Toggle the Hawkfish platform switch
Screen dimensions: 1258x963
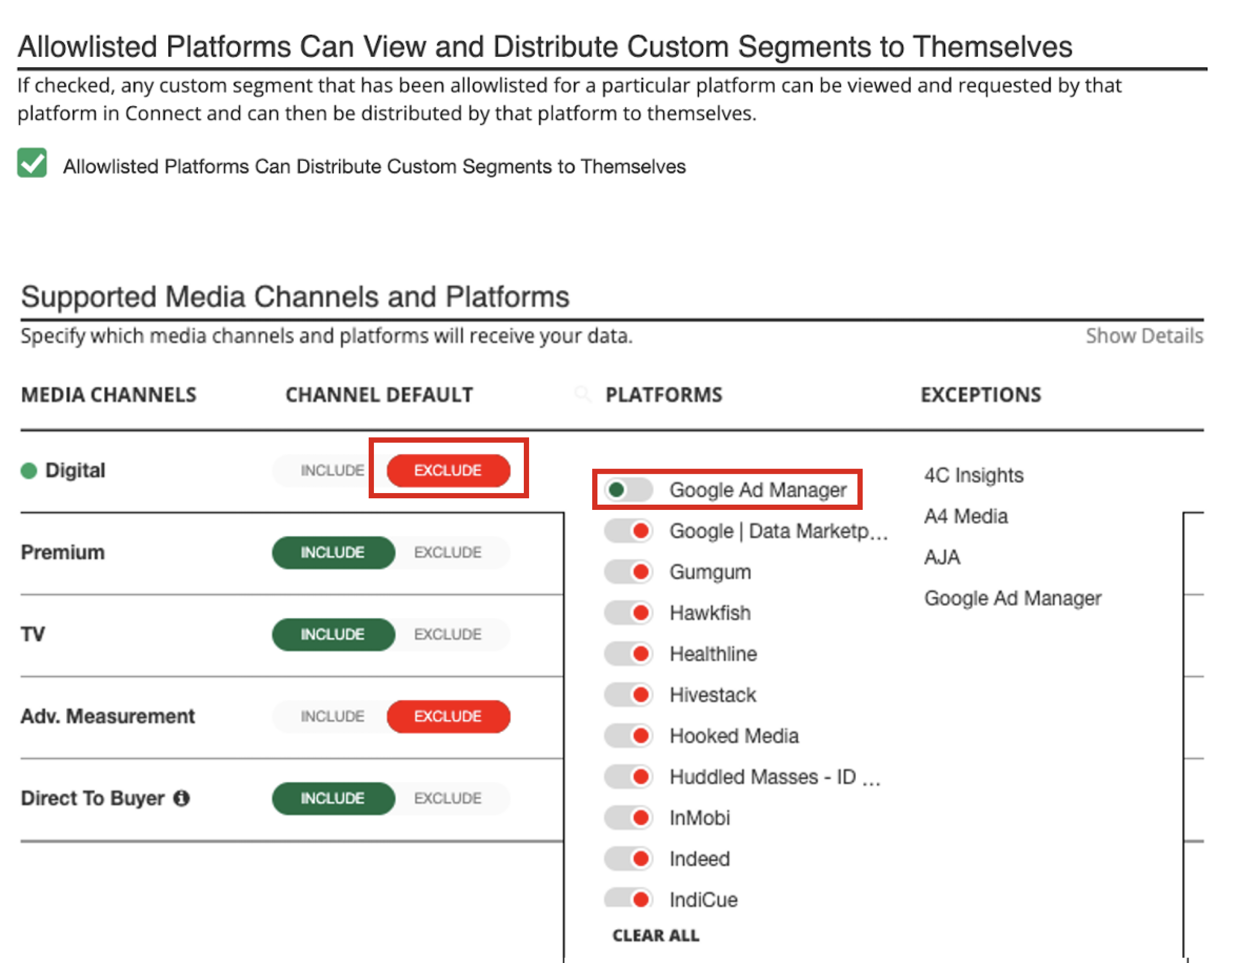(628, 613)
